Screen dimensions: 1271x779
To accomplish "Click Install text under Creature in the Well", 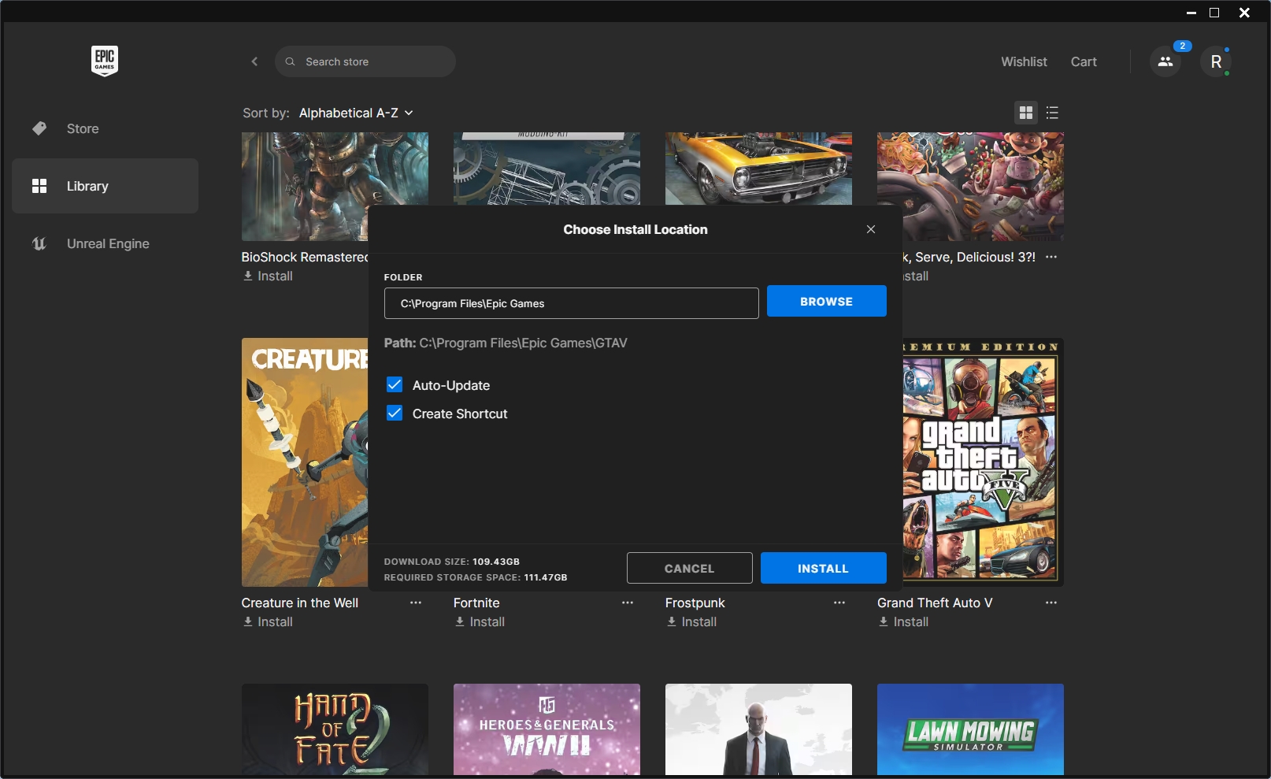I will (276, 621).
